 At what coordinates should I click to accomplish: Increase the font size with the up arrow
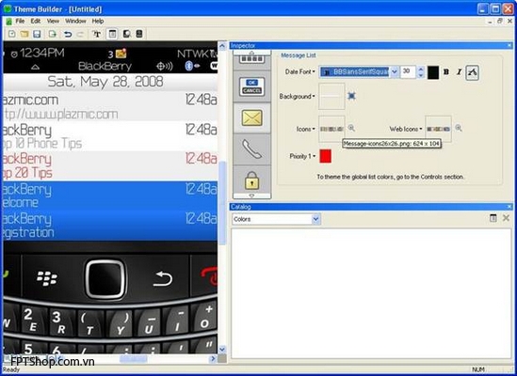(x=420, y=70)
